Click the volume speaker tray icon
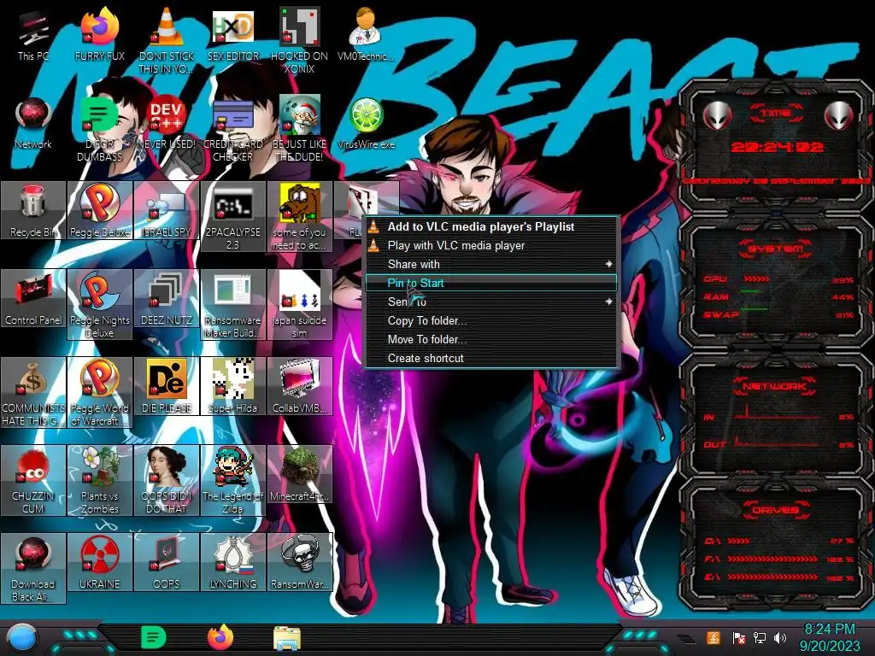The height and width of the screenshot is (656, 875). pos(780,638)
